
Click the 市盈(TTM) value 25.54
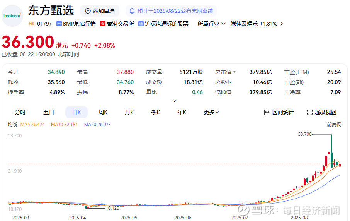pos(334,72)
